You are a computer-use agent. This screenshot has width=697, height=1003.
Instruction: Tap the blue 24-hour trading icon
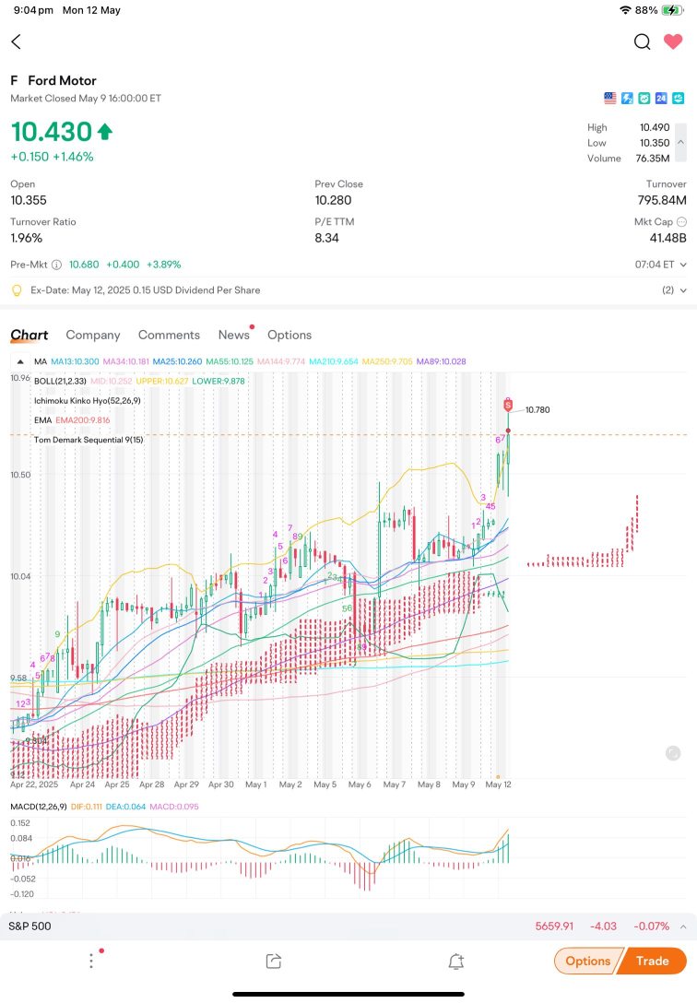point(661,98)
